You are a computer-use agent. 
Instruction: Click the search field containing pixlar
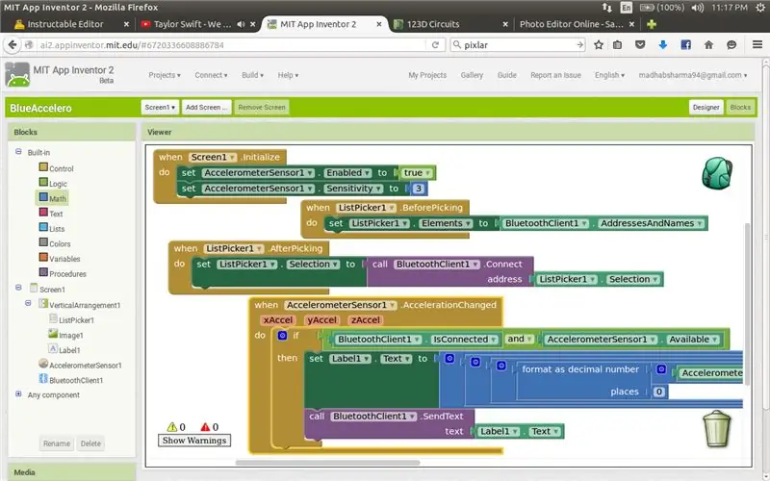(x=518, y=44)
